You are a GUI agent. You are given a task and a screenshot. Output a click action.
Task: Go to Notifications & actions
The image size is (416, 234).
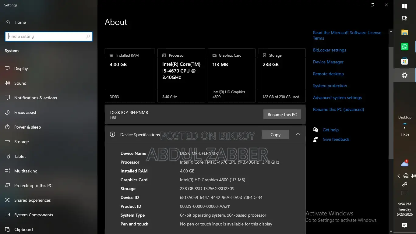(36, 98)
